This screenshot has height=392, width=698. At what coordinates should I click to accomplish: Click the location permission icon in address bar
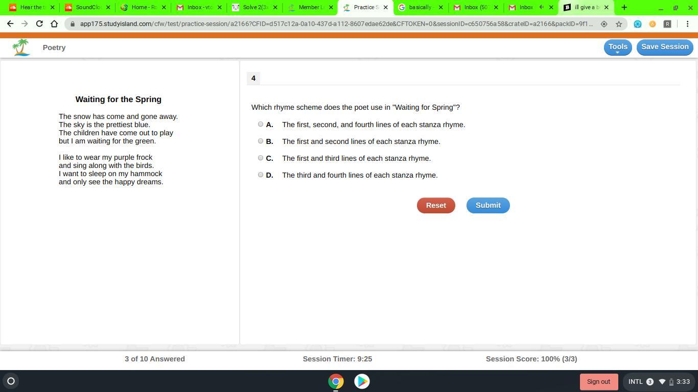(604, 24)
